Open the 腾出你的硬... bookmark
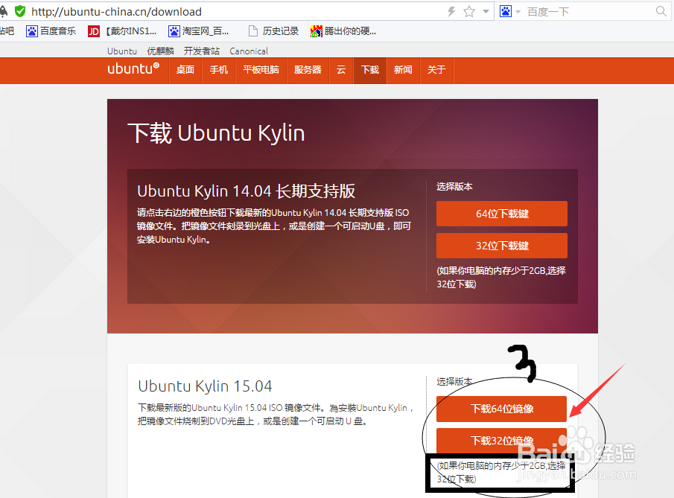 (x=343, y=31)
